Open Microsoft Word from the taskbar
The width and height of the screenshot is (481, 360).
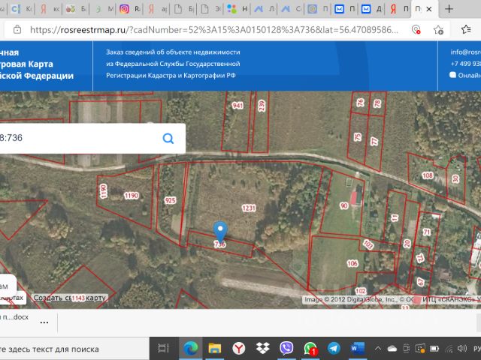pos(357,349)
